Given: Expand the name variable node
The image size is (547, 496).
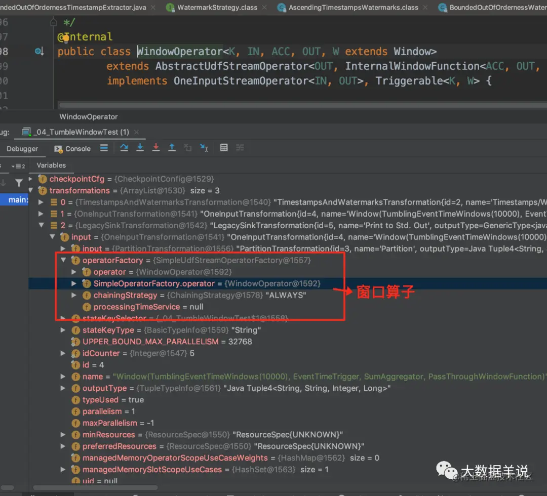Looking at the screenshot, I should [63, 377].
